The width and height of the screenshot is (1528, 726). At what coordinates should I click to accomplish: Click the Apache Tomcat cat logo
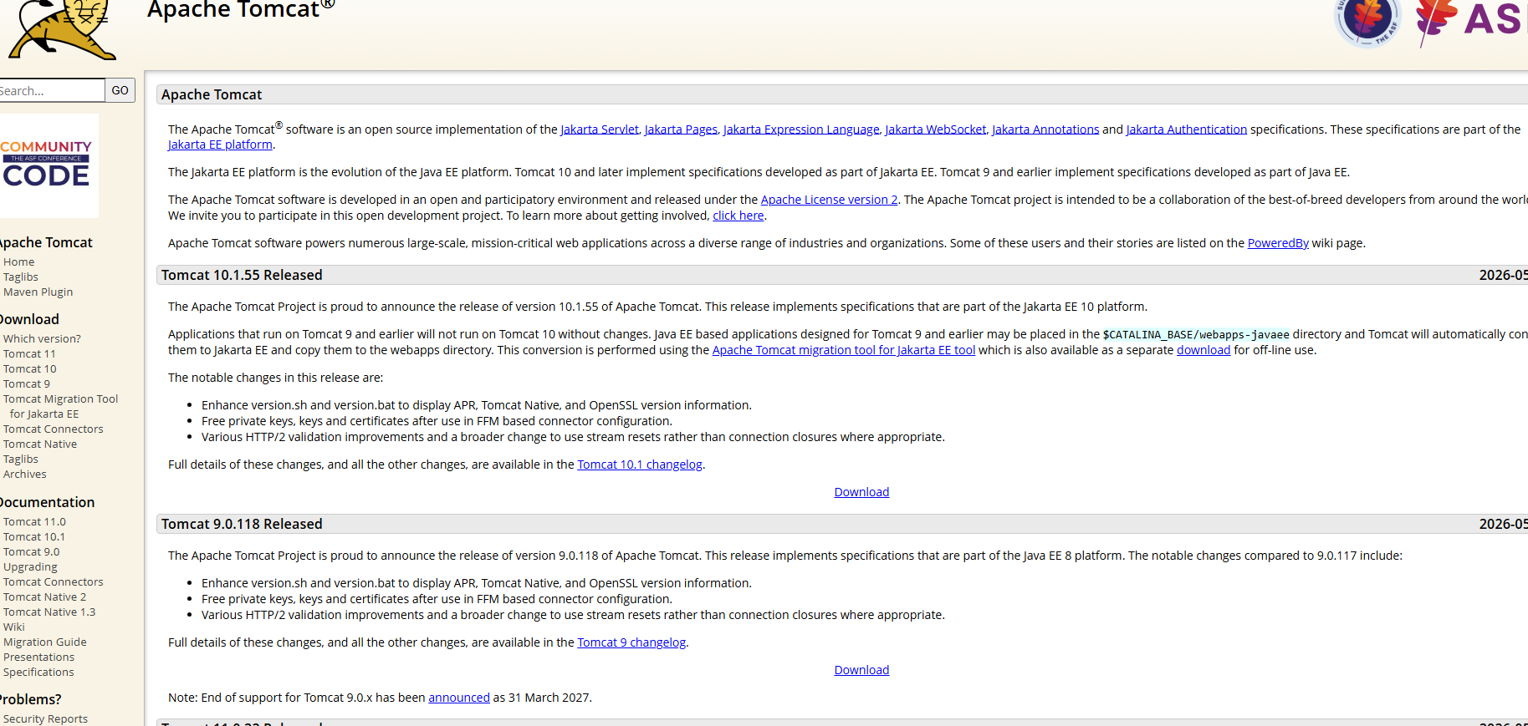click(62, 29)
